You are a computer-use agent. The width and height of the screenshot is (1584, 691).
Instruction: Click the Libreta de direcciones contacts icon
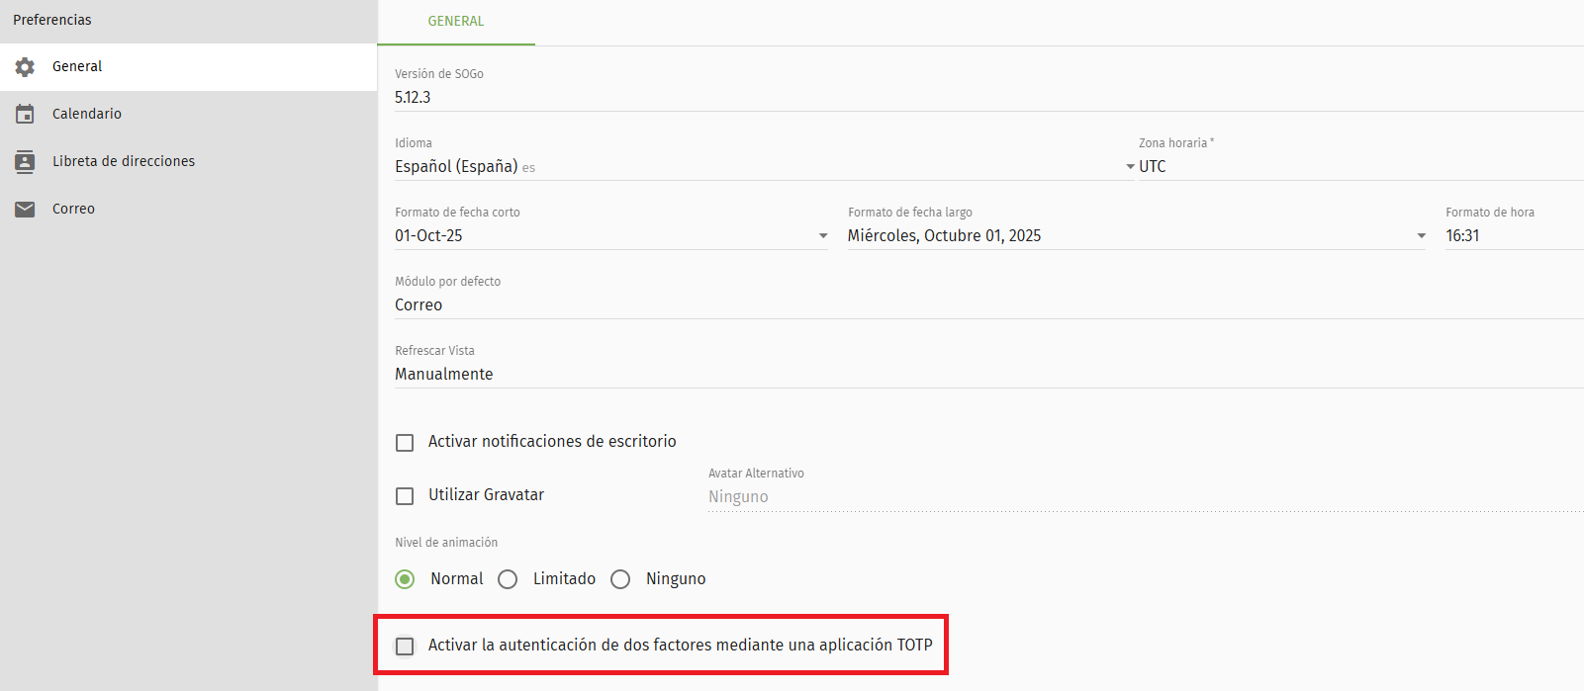(25, 162)
